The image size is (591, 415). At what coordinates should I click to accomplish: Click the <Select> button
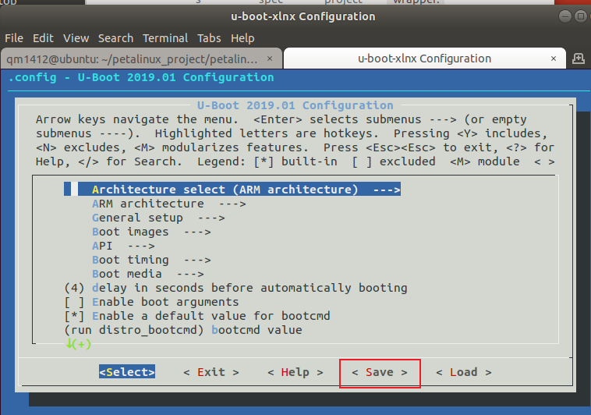(x=127, y=372)
